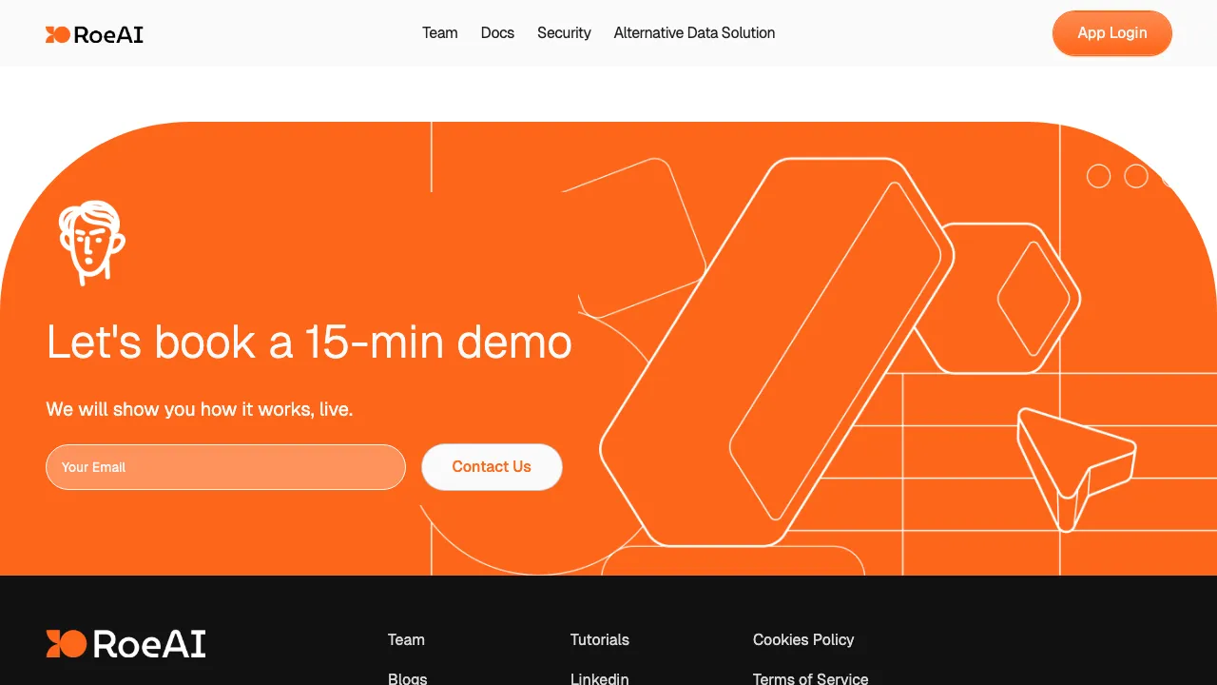Focus the Your Email input field
The height and width of the screenshot is (685, 1217).
[225, 467]
